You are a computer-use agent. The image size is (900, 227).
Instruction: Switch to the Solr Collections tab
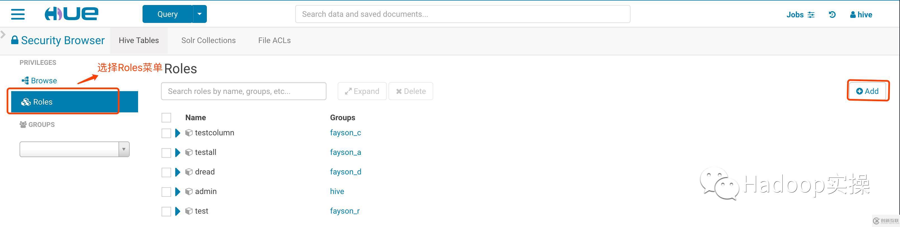click(x=208, y=41)
